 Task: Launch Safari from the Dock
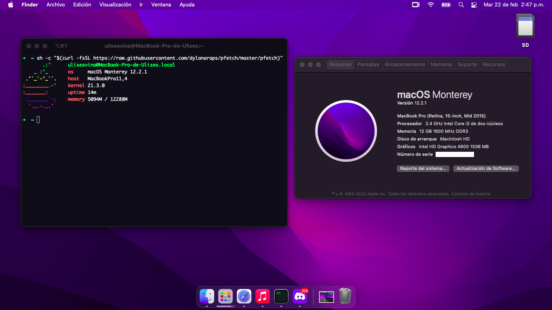[x=244, y=296]
